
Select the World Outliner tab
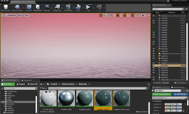(161, 5)
